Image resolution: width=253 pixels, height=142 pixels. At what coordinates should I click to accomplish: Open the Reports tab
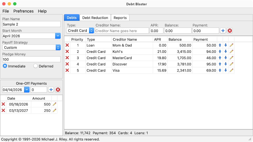pos(120,18)
